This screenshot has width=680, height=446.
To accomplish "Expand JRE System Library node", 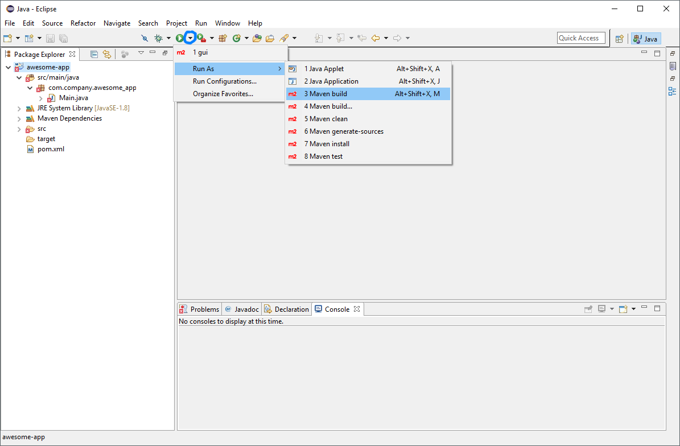I will pos(19,108).
